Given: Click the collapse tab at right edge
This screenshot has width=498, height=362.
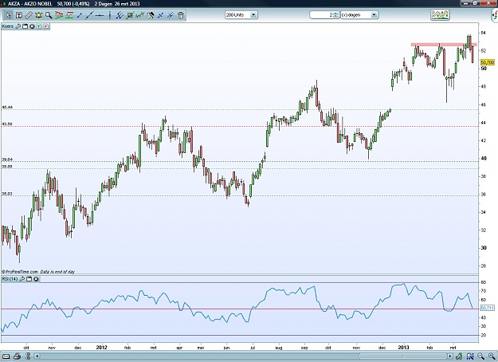Looking at the screenshot, I should click(x=495, y=16).
